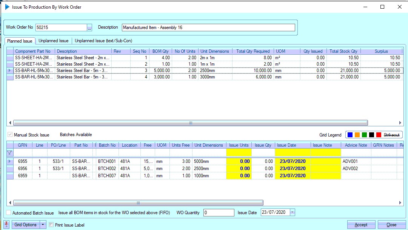
Task: Click the filter funnel icon in batches grid
Action: tap(10, 153)
